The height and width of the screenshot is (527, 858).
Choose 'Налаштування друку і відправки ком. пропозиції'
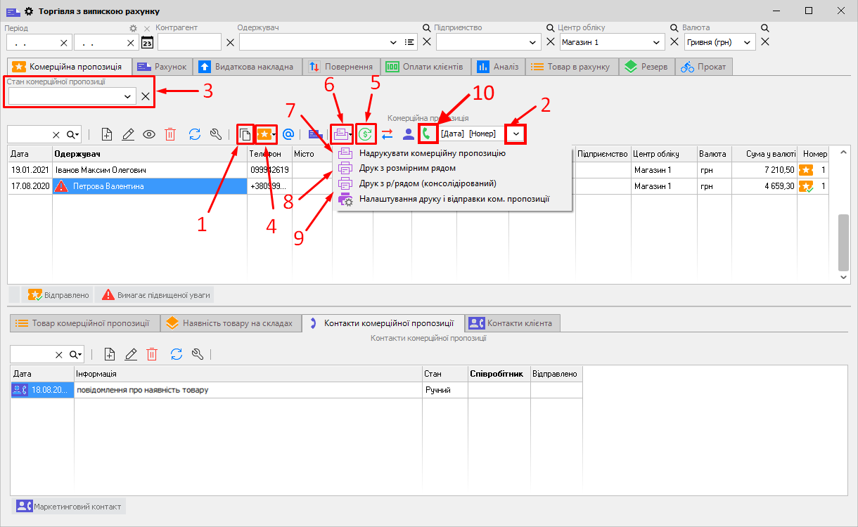pyautogui.click(x=454, y=200)
